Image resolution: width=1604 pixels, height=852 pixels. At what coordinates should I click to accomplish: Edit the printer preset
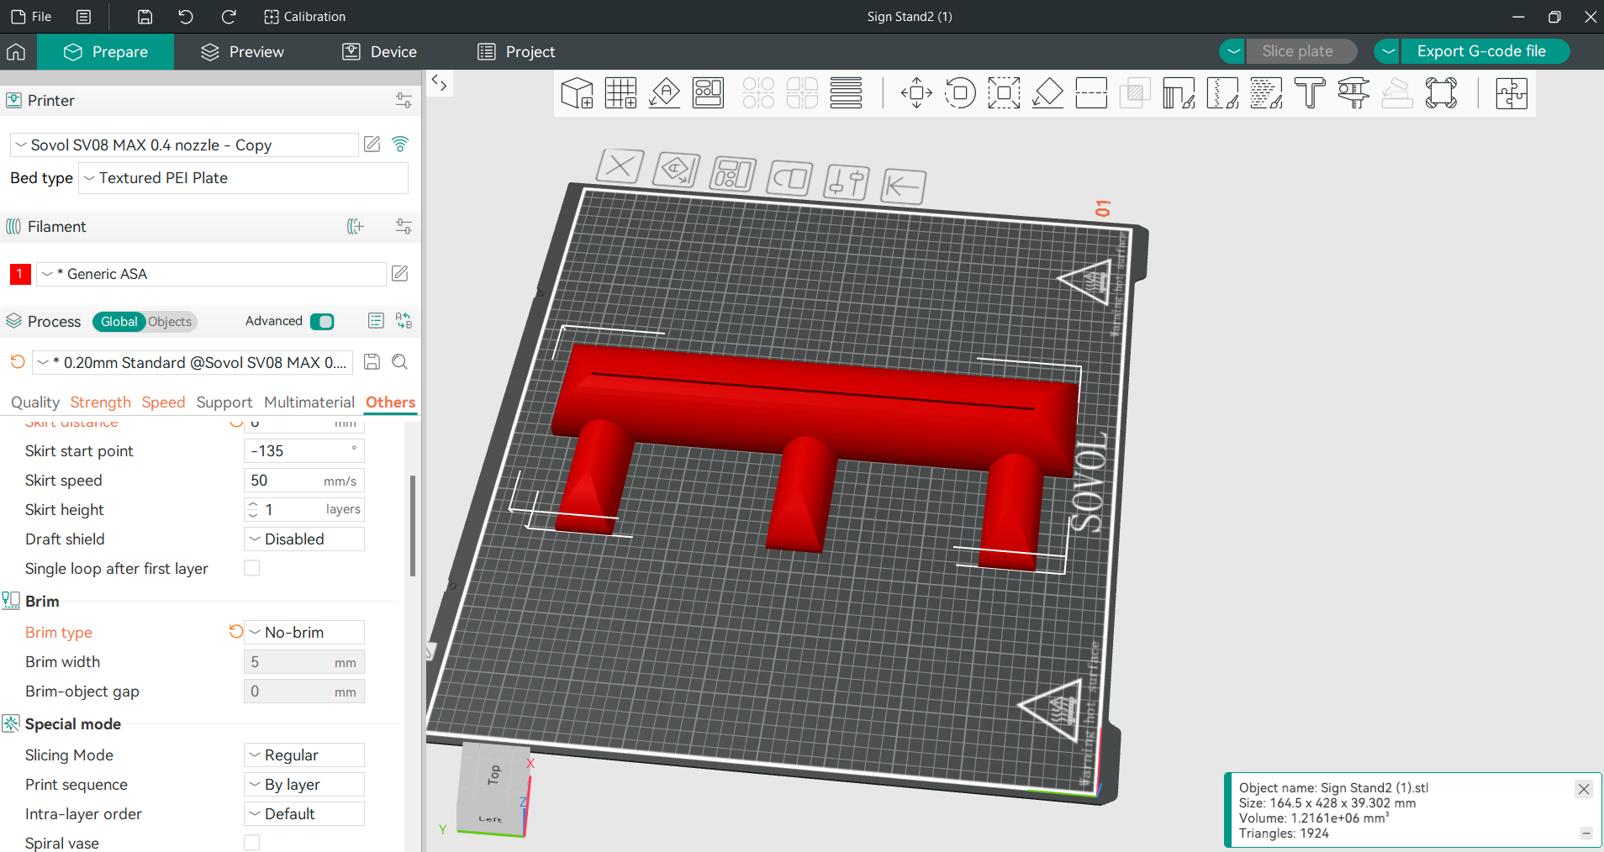372,145
